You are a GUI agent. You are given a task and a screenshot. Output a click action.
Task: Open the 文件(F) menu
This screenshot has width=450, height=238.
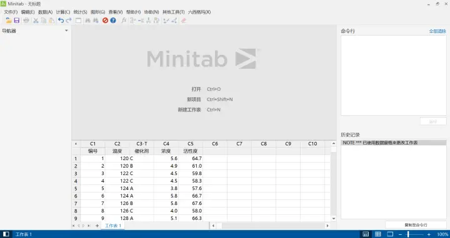coord(11,12)
